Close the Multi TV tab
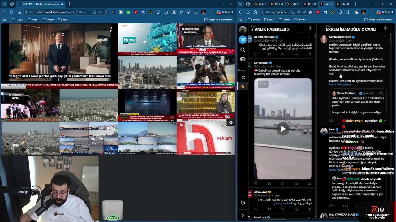Image resolution: width=396 pixels, height=222 pixels. 62,4
